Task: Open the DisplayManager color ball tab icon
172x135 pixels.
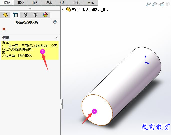Action: click(45, 15)
